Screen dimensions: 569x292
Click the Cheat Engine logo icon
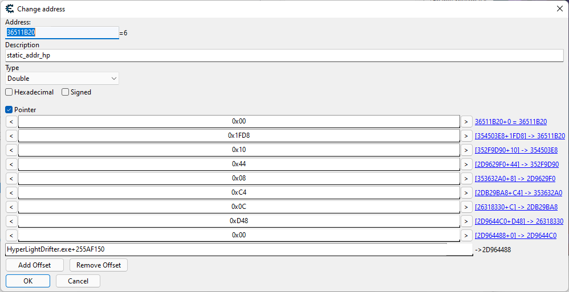click(9, 9)
